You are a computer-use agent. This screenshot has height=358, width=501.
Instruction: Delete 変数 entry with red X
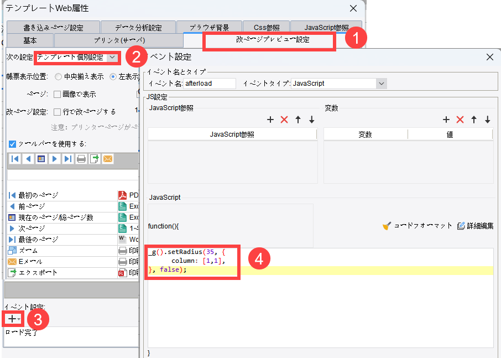coord(460,120)
